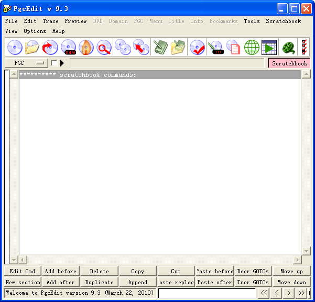Click the green notepad with pen icon
This screenshot has height=302, width=315.
tap(160, 47)
